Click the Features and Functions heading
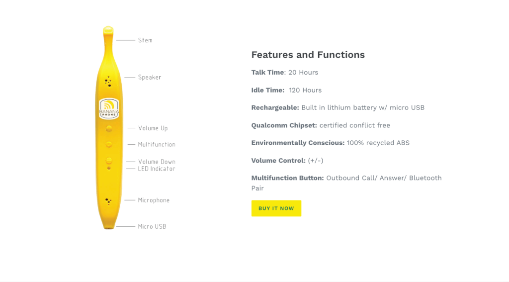509x282 pixels. point(308,55)
